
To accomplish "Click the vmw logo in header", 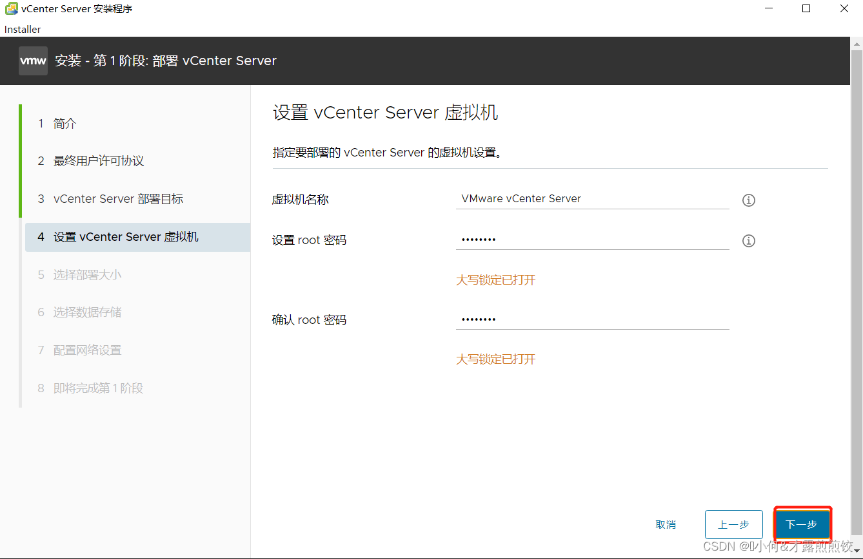I will [x=33, y=61].
